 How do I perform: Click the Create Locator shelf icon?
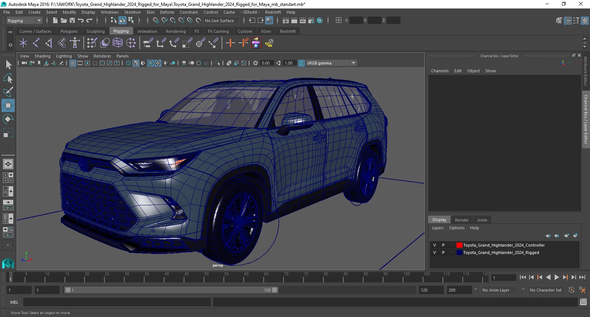tap(23, 43)
